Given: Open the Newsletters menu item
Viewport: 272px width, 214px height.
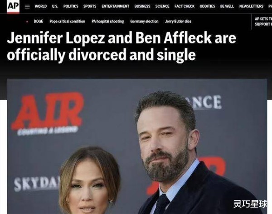Looking at the screenshot, I should (x=251, y=6).
